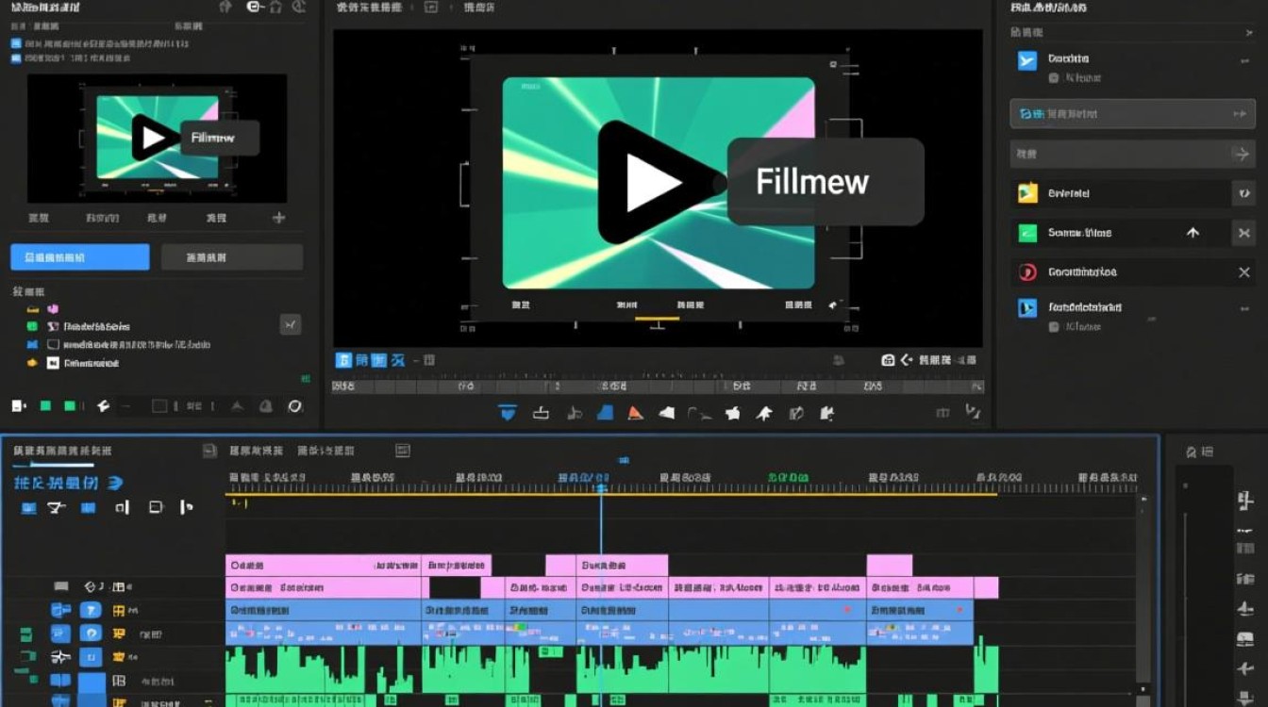Click the blue highlighted button in left panel
Screen dimensions: 1268x707
(x=79, y=257)
